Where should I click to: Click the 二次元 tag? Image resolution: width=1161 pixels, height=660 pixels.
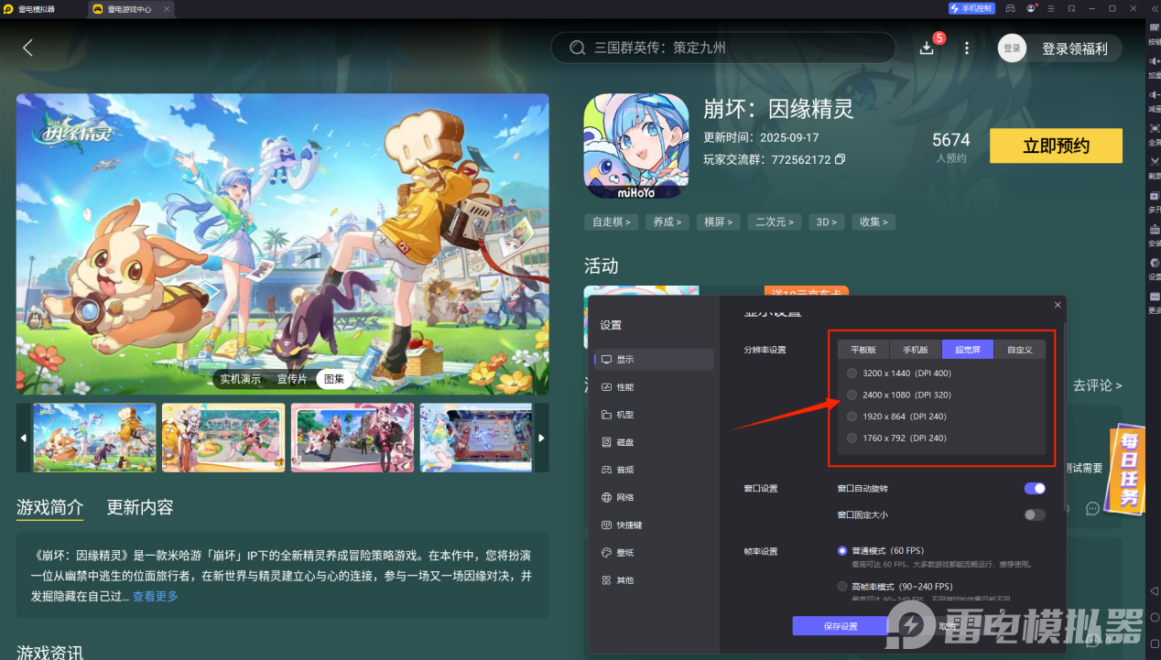pyautogui.click(x=775, y=222)
